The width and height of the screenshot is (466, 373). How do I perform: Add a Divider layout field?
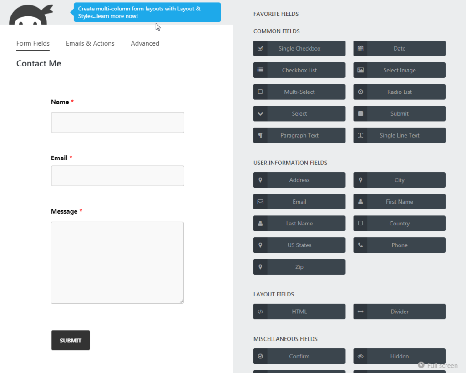pos(399,312)
